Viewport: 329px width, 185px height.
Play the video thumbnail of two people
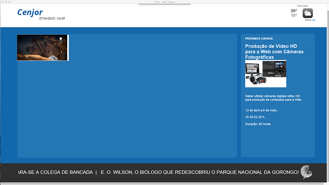42,48
